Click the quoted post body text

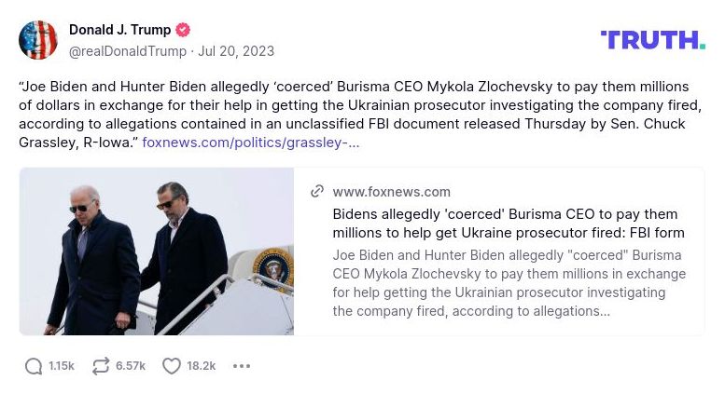(x=355, y=104)
